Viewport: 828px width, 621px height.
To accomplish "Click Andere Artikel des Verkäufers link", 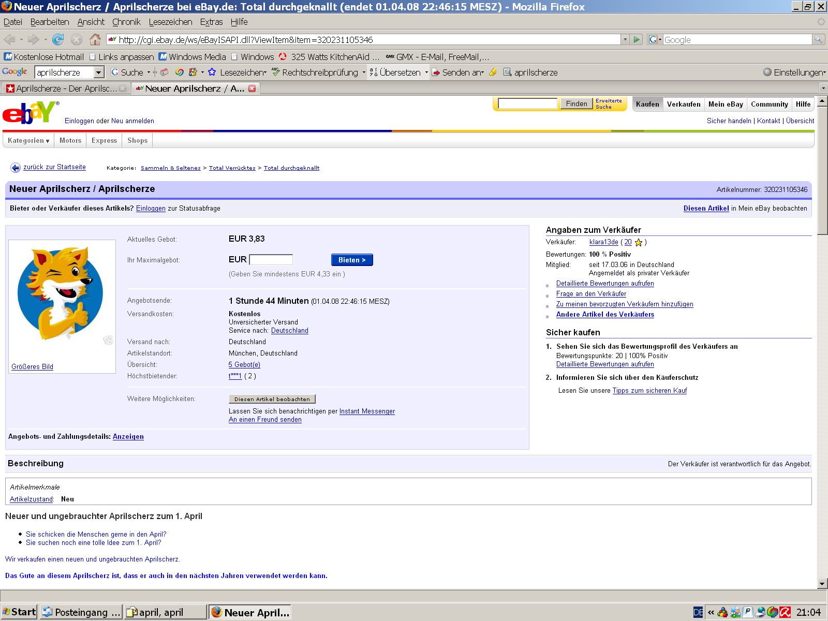I will (x=605, y=314).
